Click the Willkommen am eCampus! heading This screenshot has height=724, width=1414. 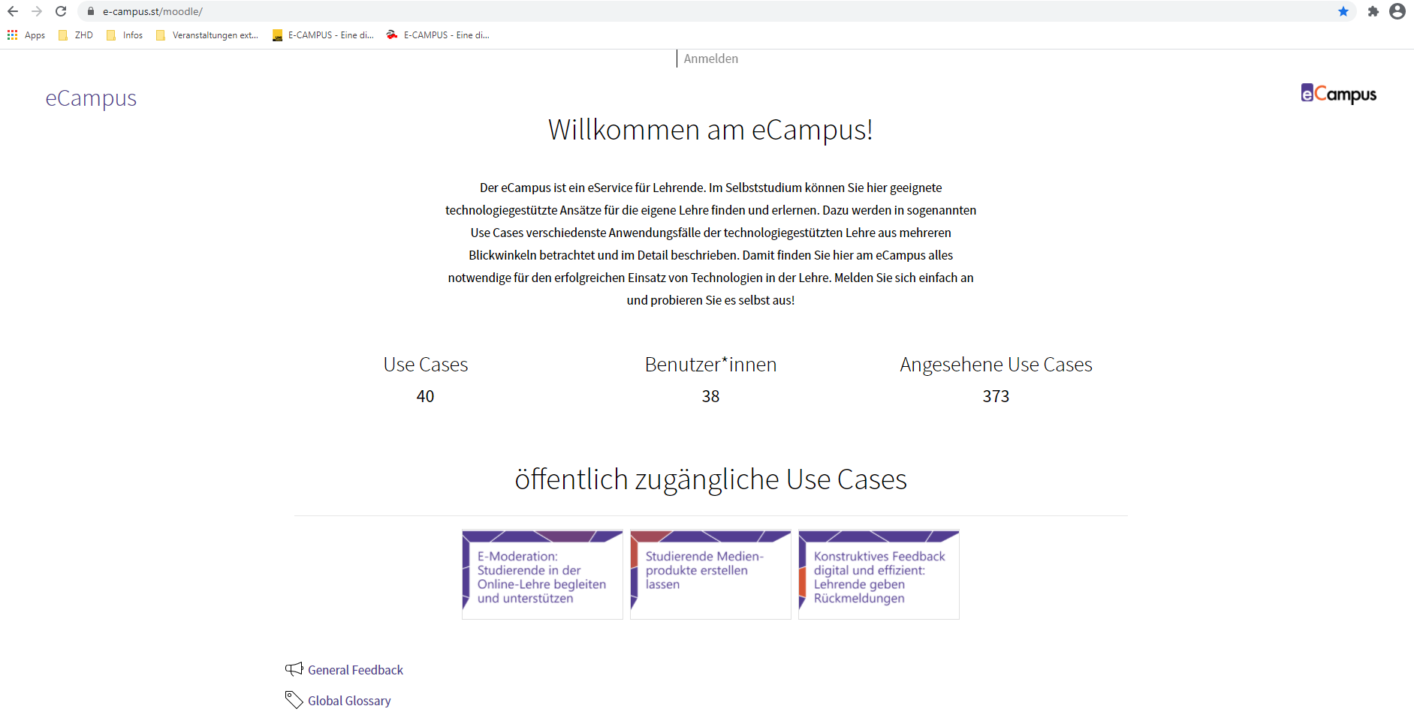[710, 130]
